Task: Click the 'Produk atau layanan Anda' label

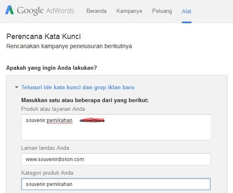Action: [x=53, y=109]
